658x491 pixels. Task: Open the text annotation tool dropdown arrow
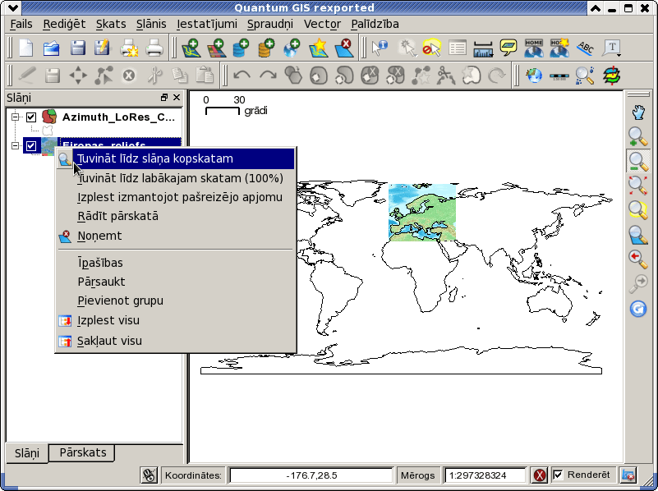coord(619,54)
